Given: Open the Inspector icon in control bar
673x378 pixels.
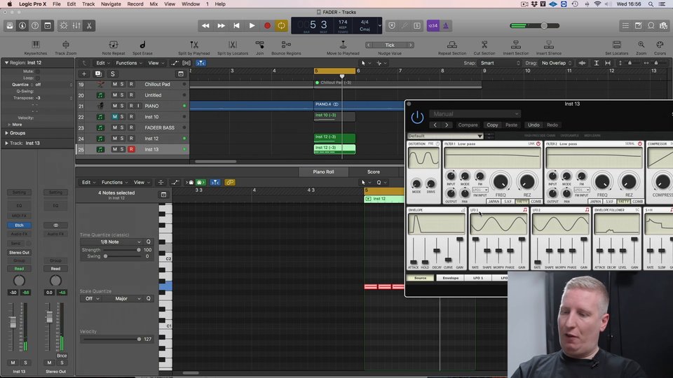Looking at the screenshot, I should coord(22,26).
